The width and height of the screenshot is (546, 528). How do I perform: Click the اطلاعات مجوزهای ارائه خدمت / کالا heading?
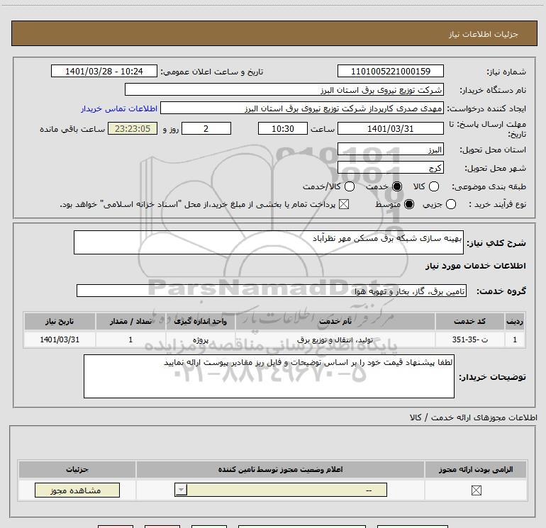click(473, 417)
